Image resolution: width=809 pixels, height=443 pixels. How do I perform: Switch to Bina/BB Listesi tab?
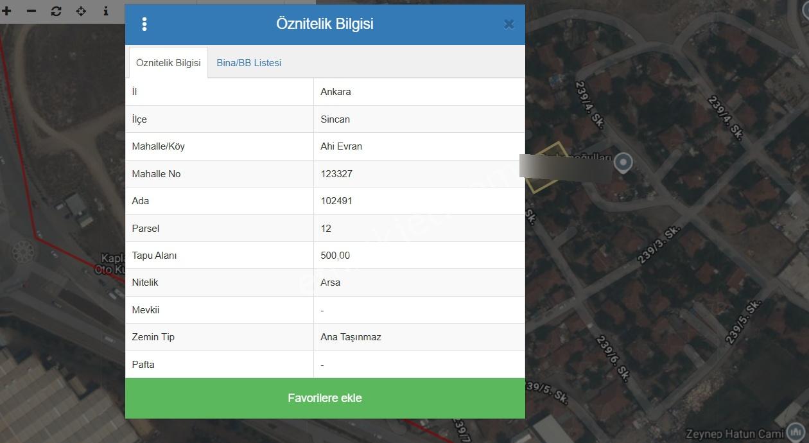pyautogui.click(x=249, y=63)
